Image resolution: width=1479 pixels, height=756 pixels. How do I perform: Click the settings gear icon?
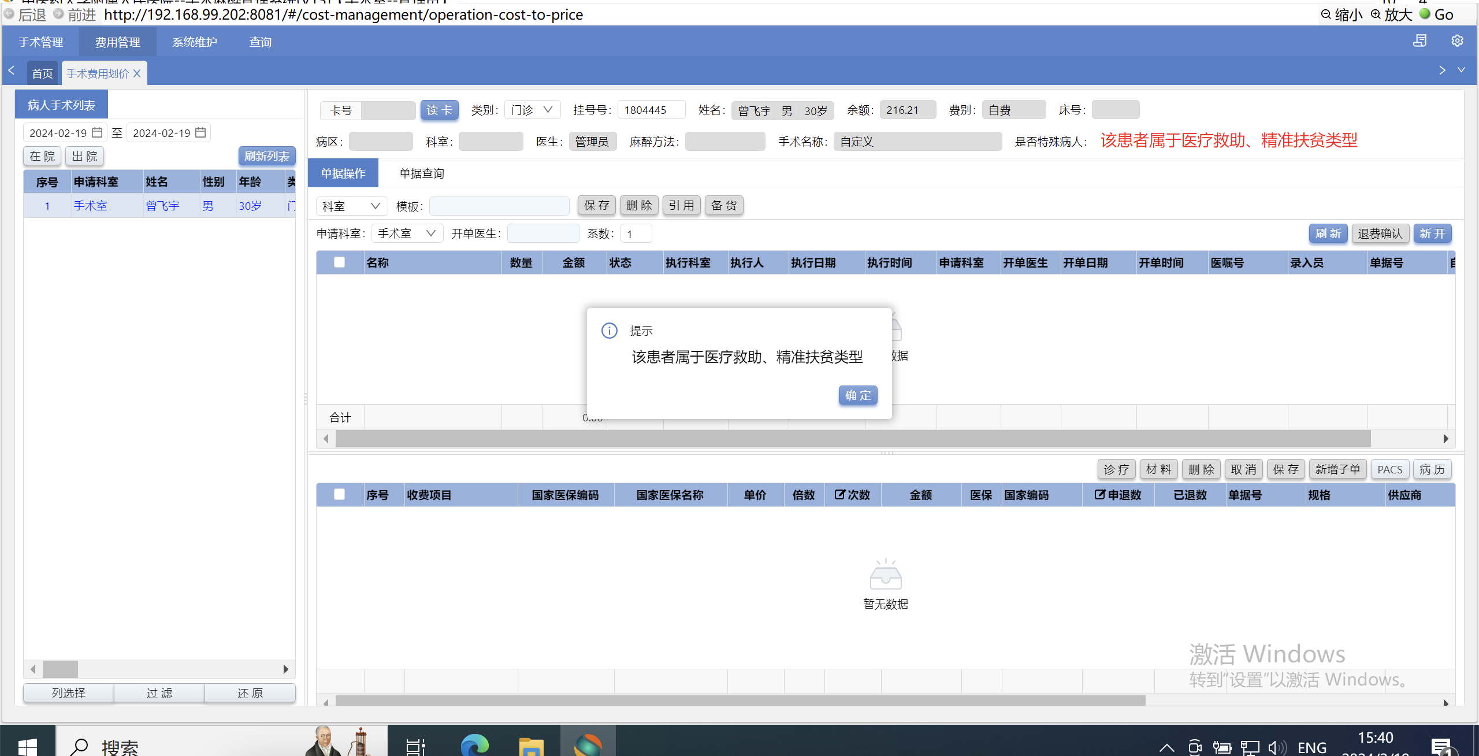click(1457, 40)
